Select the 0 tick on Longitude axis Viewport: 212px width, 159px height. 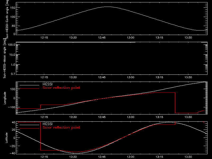(x=14, y=98)
